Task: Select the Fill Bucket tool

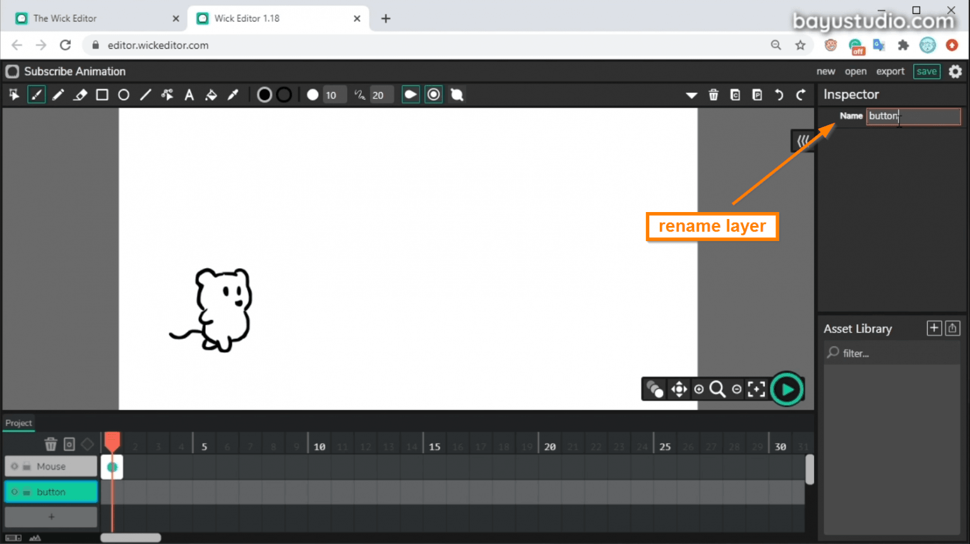Action: [x=211, y=95]
